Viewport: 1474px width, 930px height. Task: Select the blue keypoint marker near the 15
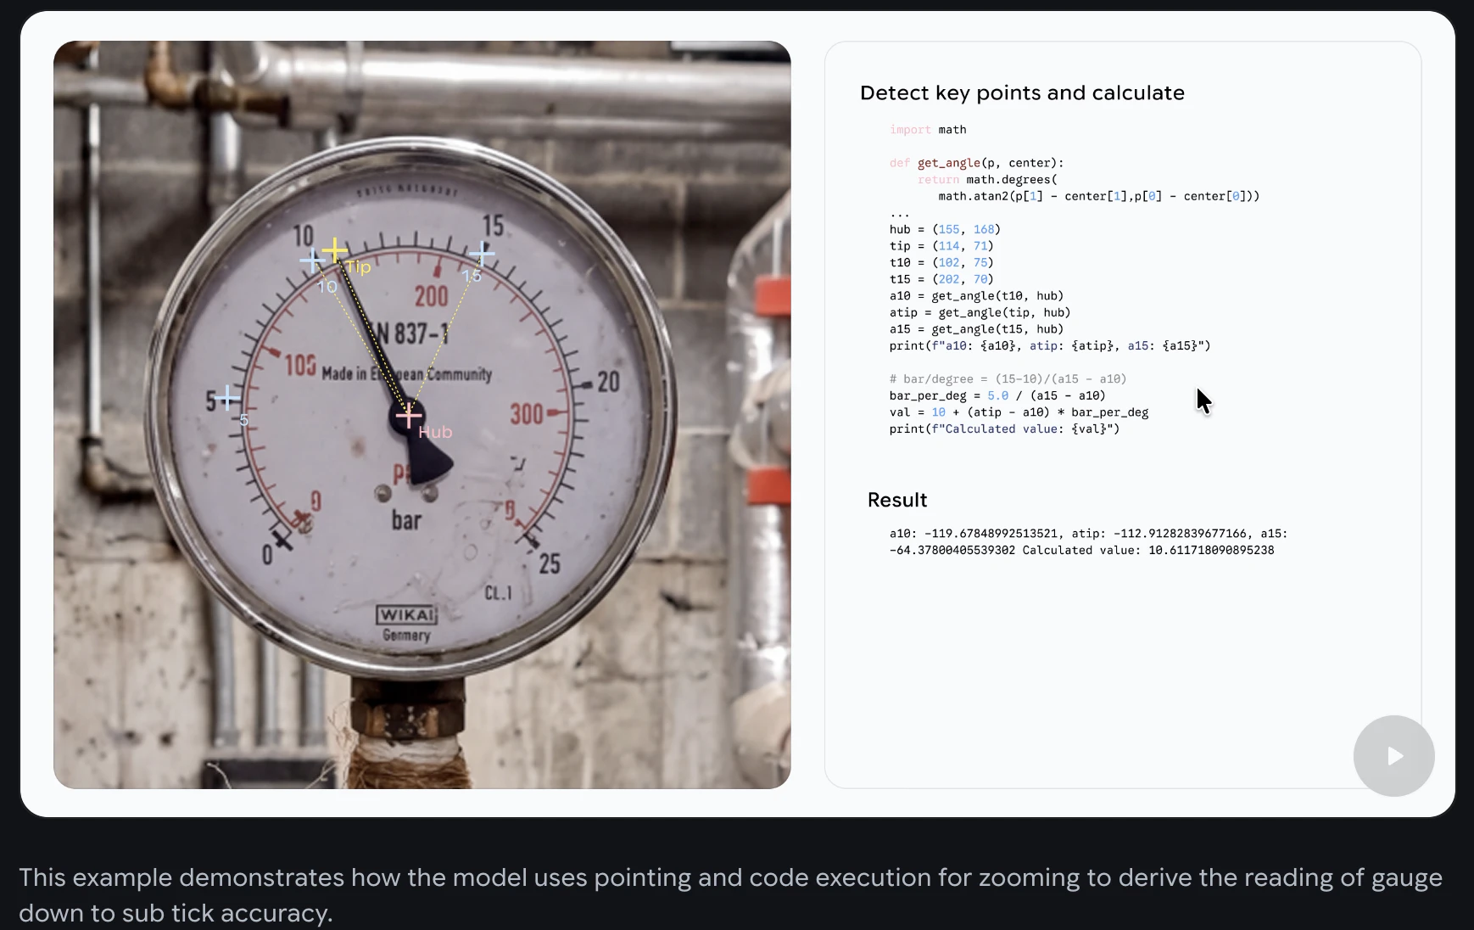[483, 253]
